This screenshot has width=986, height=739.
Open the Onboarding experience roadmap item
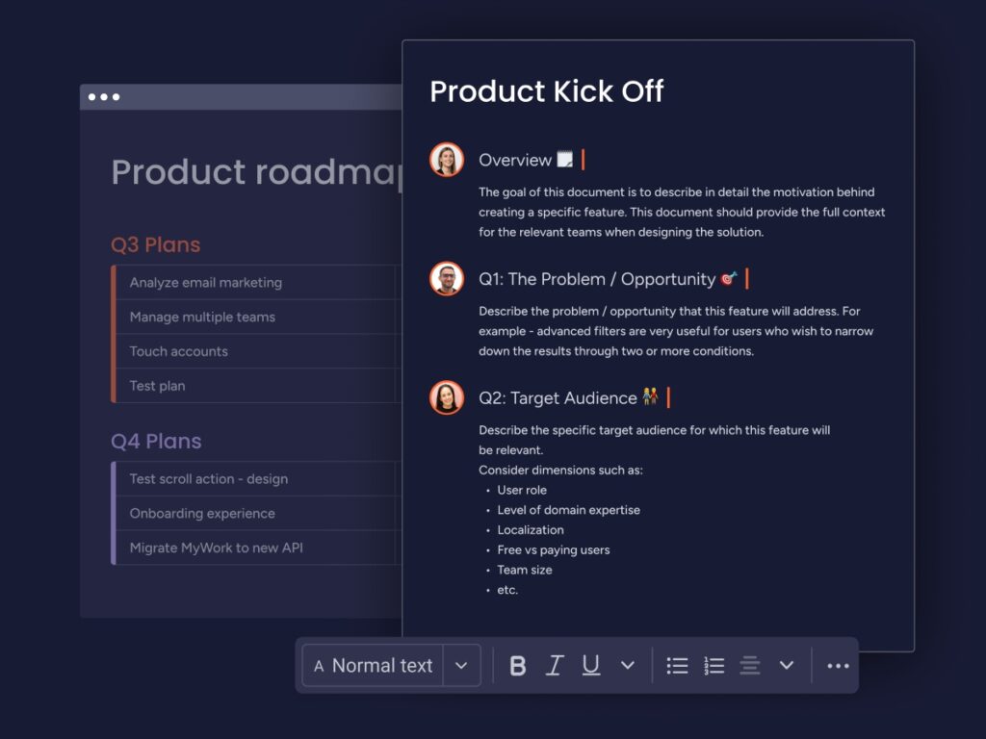(x=201, y=513)
